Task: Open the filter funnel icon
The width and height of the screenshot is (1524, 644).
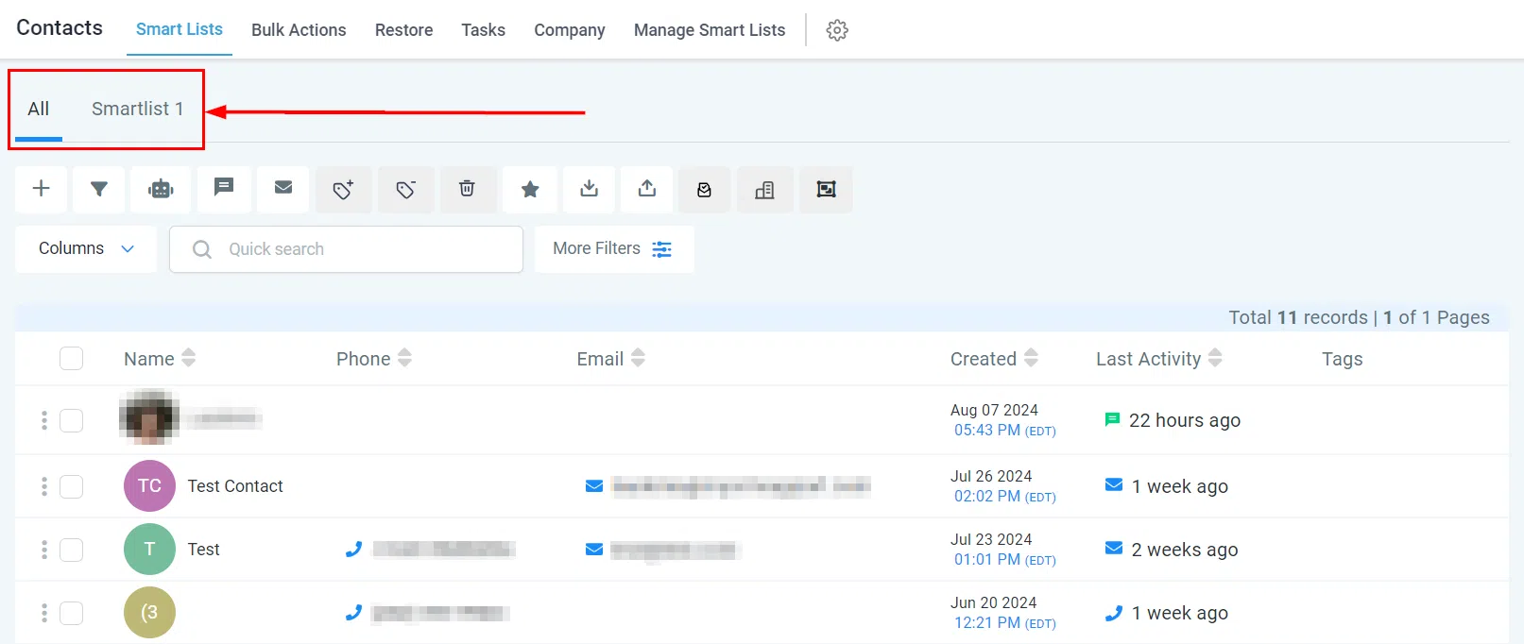Action: coord(99,189)
